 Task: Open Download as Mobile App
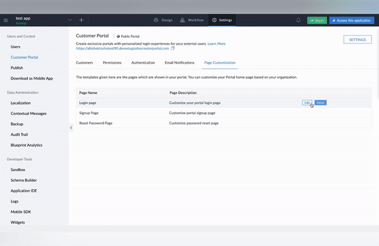pos(32,78)
